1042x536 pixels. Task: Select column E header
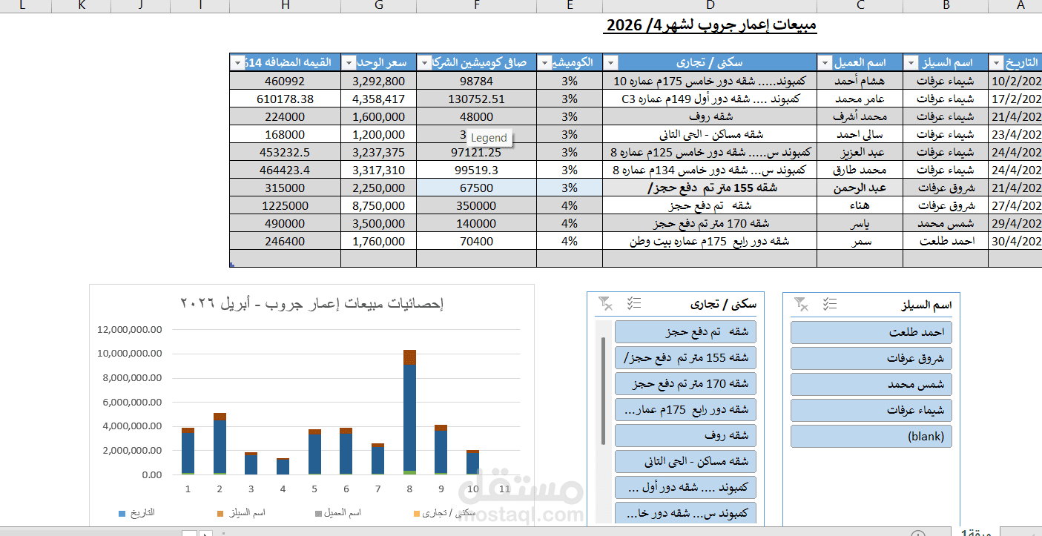570,5
